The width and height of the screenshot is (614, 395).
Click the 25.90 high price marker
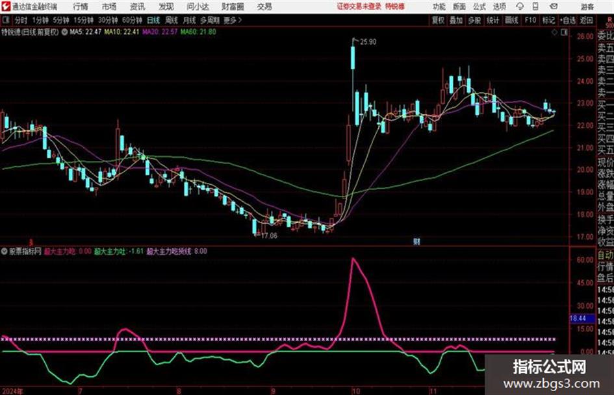[368, 42]
